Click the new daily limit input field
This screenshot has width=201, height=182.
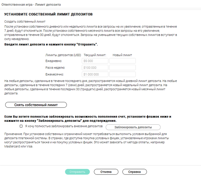tap(122, 61)
